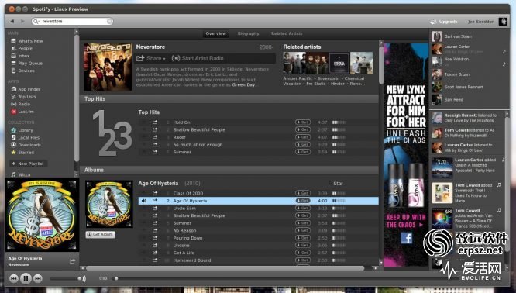The image size is (516, 293).
Task: Click Get button for Undone
Action: tap(303, 245)
